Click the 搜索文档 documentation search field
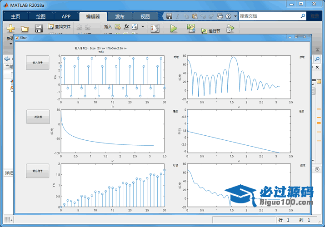This screenshot has width=325, height=227. (270, 16)
